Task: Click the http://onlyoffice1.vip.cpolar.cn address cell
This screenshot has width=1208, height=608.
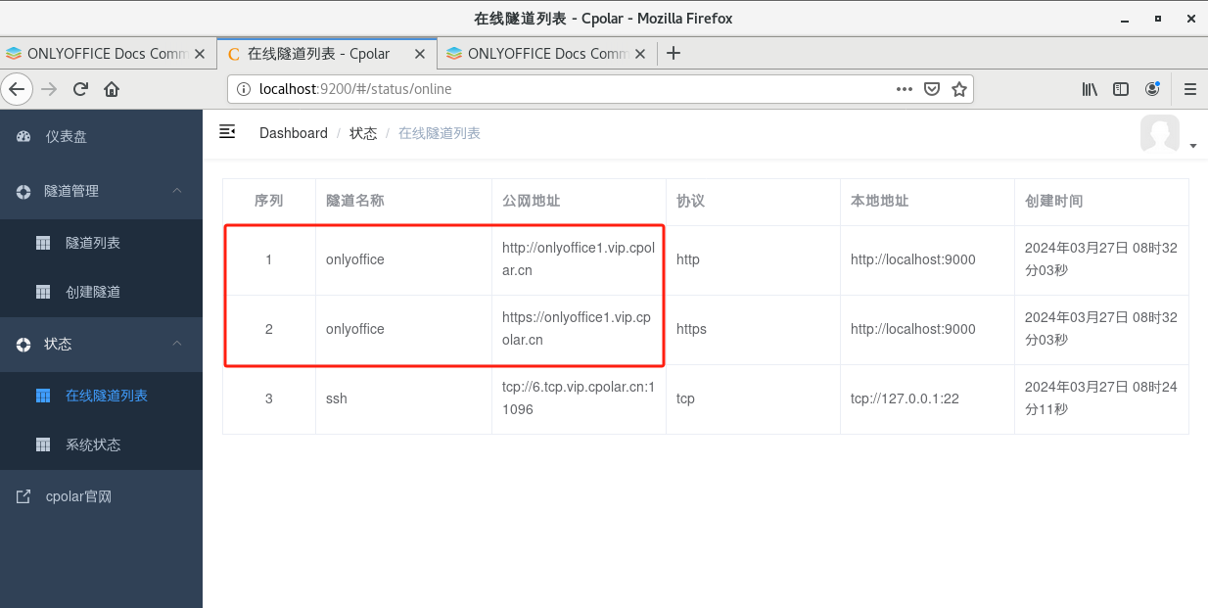Action: [579, 259]
